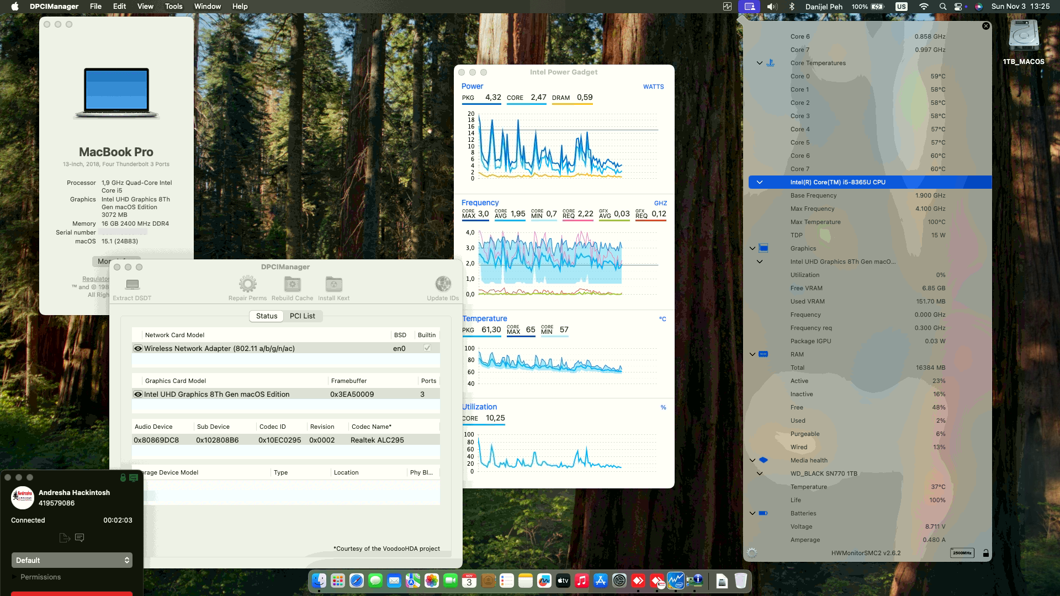The image size is (1060, 596).
Task: Click the Graphics card icon in HWMonitor
Action: [x=764, y=248]
